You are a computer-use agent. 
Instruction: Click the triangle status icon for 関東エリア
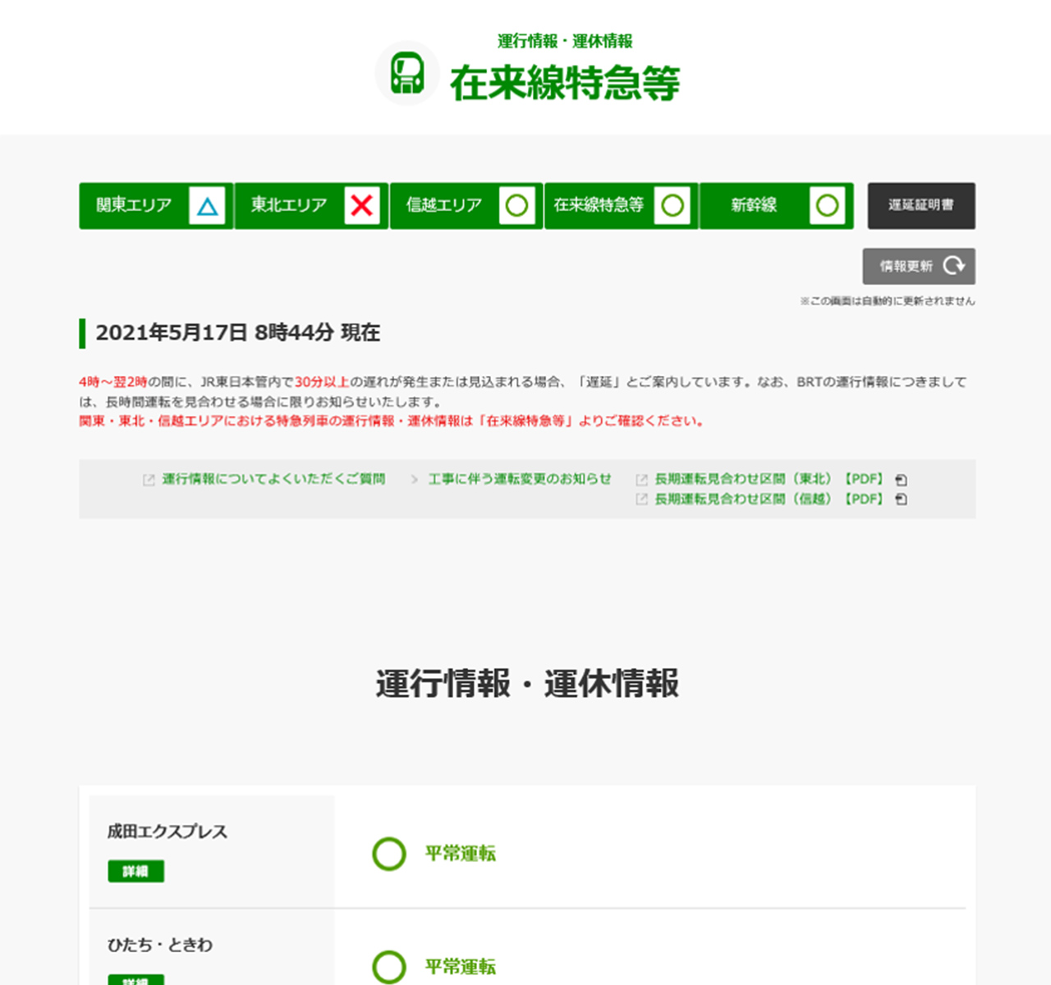[x=207, y=206]
